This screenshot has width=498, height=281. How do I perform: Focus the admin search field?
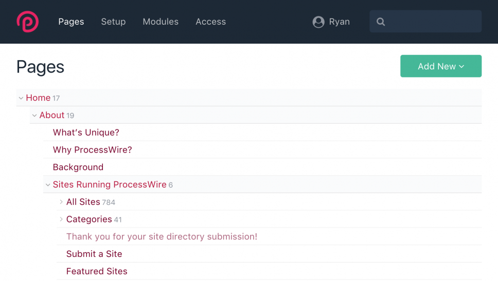tap(425, 21)
